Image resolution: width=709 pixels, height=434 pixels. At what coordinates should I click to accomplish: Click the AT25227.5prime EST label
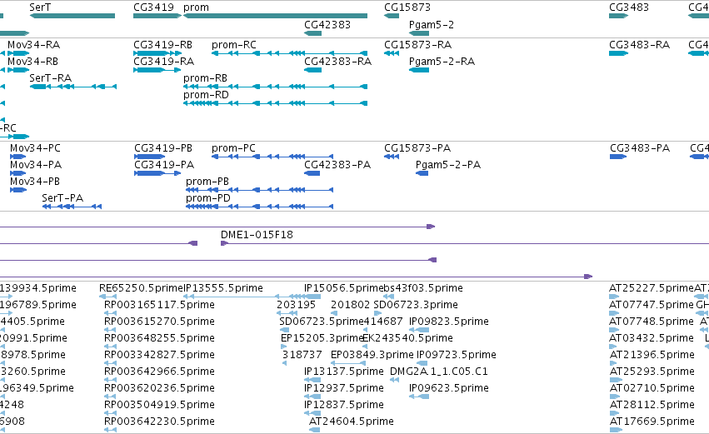(x=652, y=288)
